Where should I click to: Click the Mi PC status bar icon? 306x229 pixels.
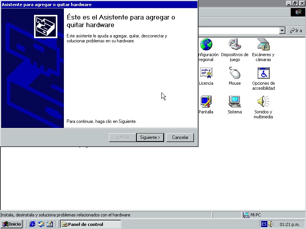pyautogui.click(x=246, y=215)
